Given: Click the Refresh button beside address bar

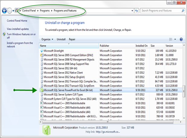Looking at the screenshot, I should (x=137, y=11).
